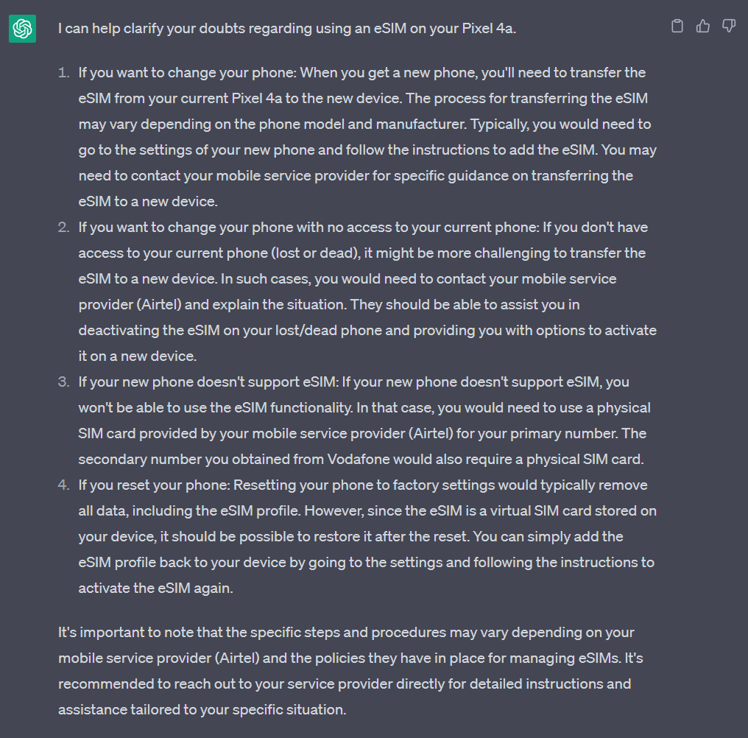Give the response a thumbs down
748x738 pixels.
[729, 27]
